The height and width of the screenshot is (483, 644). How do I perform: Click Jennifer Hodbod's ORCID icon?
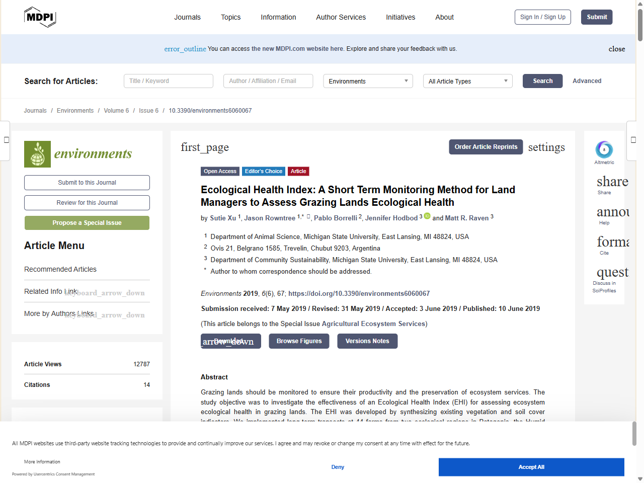[427, 216]
